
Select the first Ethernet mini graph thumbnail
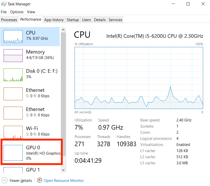click(13, 94)
